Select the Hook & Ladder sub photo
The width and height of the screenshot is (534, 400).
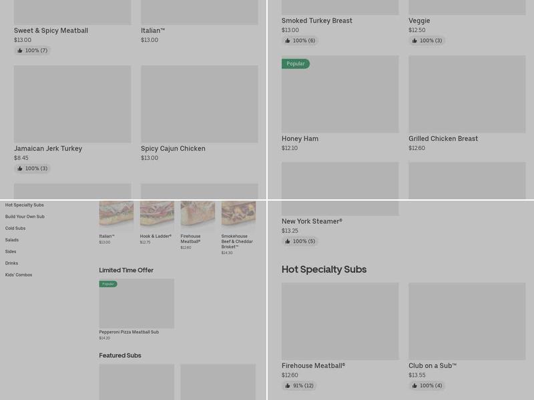(157, 215)
